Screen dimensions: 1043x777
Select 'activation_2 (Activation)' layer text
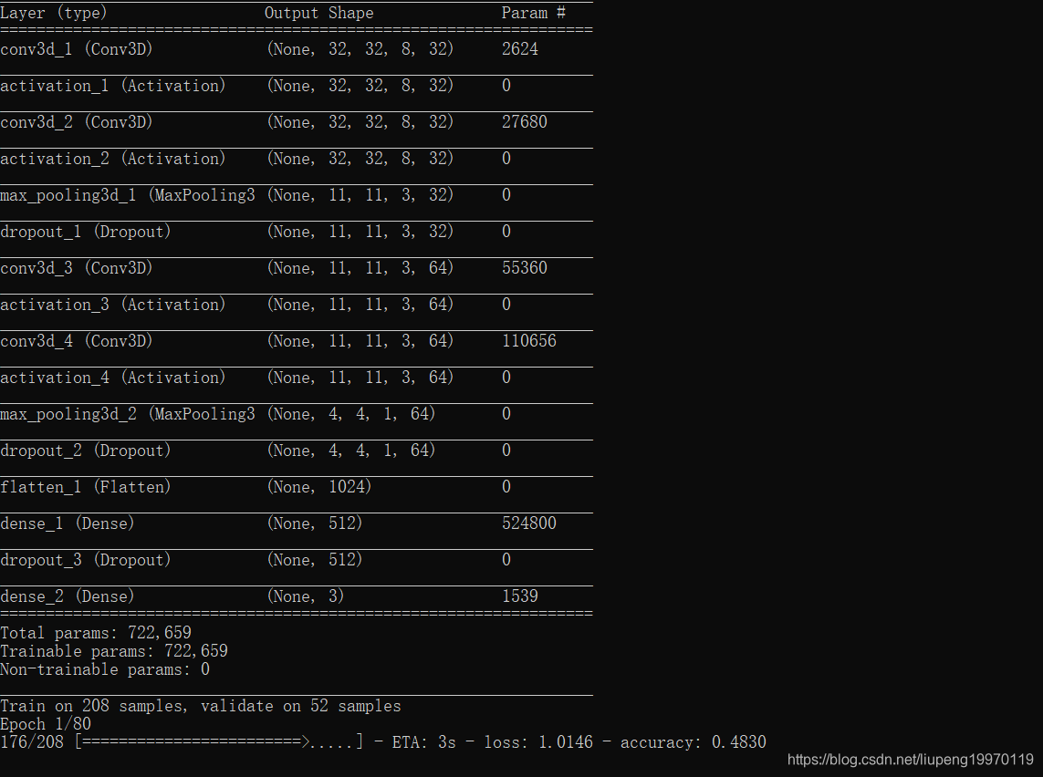[x=113, y=159]
